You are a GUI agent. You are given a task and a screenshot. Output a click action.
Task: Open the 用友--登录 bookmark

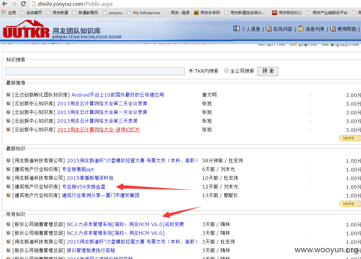click(x=177, y=13)
